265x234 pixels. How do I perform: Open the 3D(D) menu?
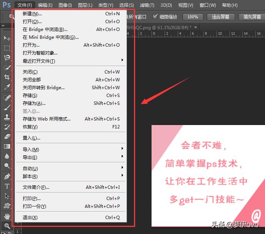coord(166,5)
